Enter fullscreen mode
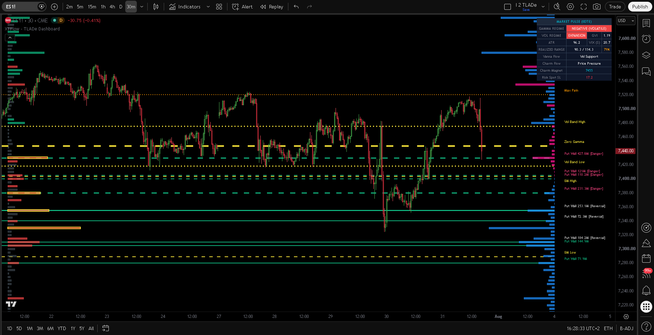The width and height of the screenshot is (654, 335). [584, 7]
